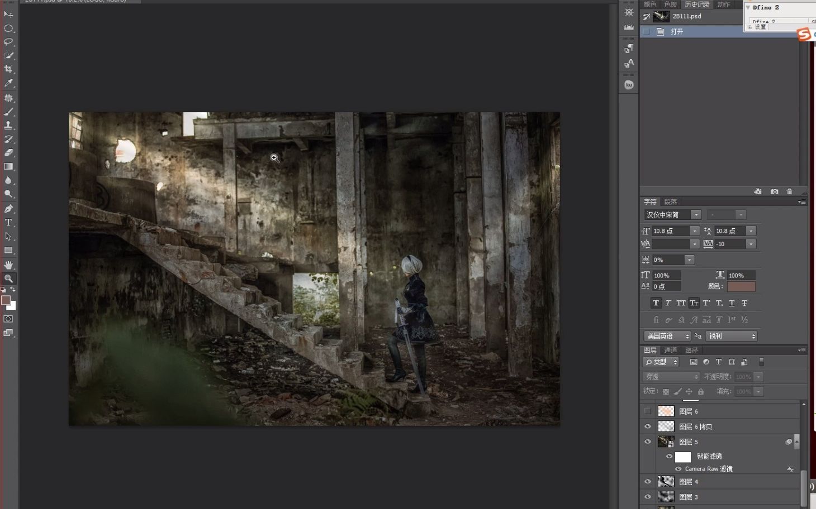Select the Hand tool
816x509 pixels.
(x=8, y=265)
